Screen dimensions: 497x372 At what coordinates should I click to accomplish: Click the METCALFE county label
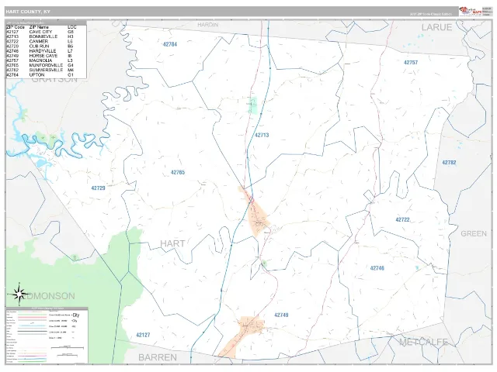pyautogui.click(x=423, y=342)
